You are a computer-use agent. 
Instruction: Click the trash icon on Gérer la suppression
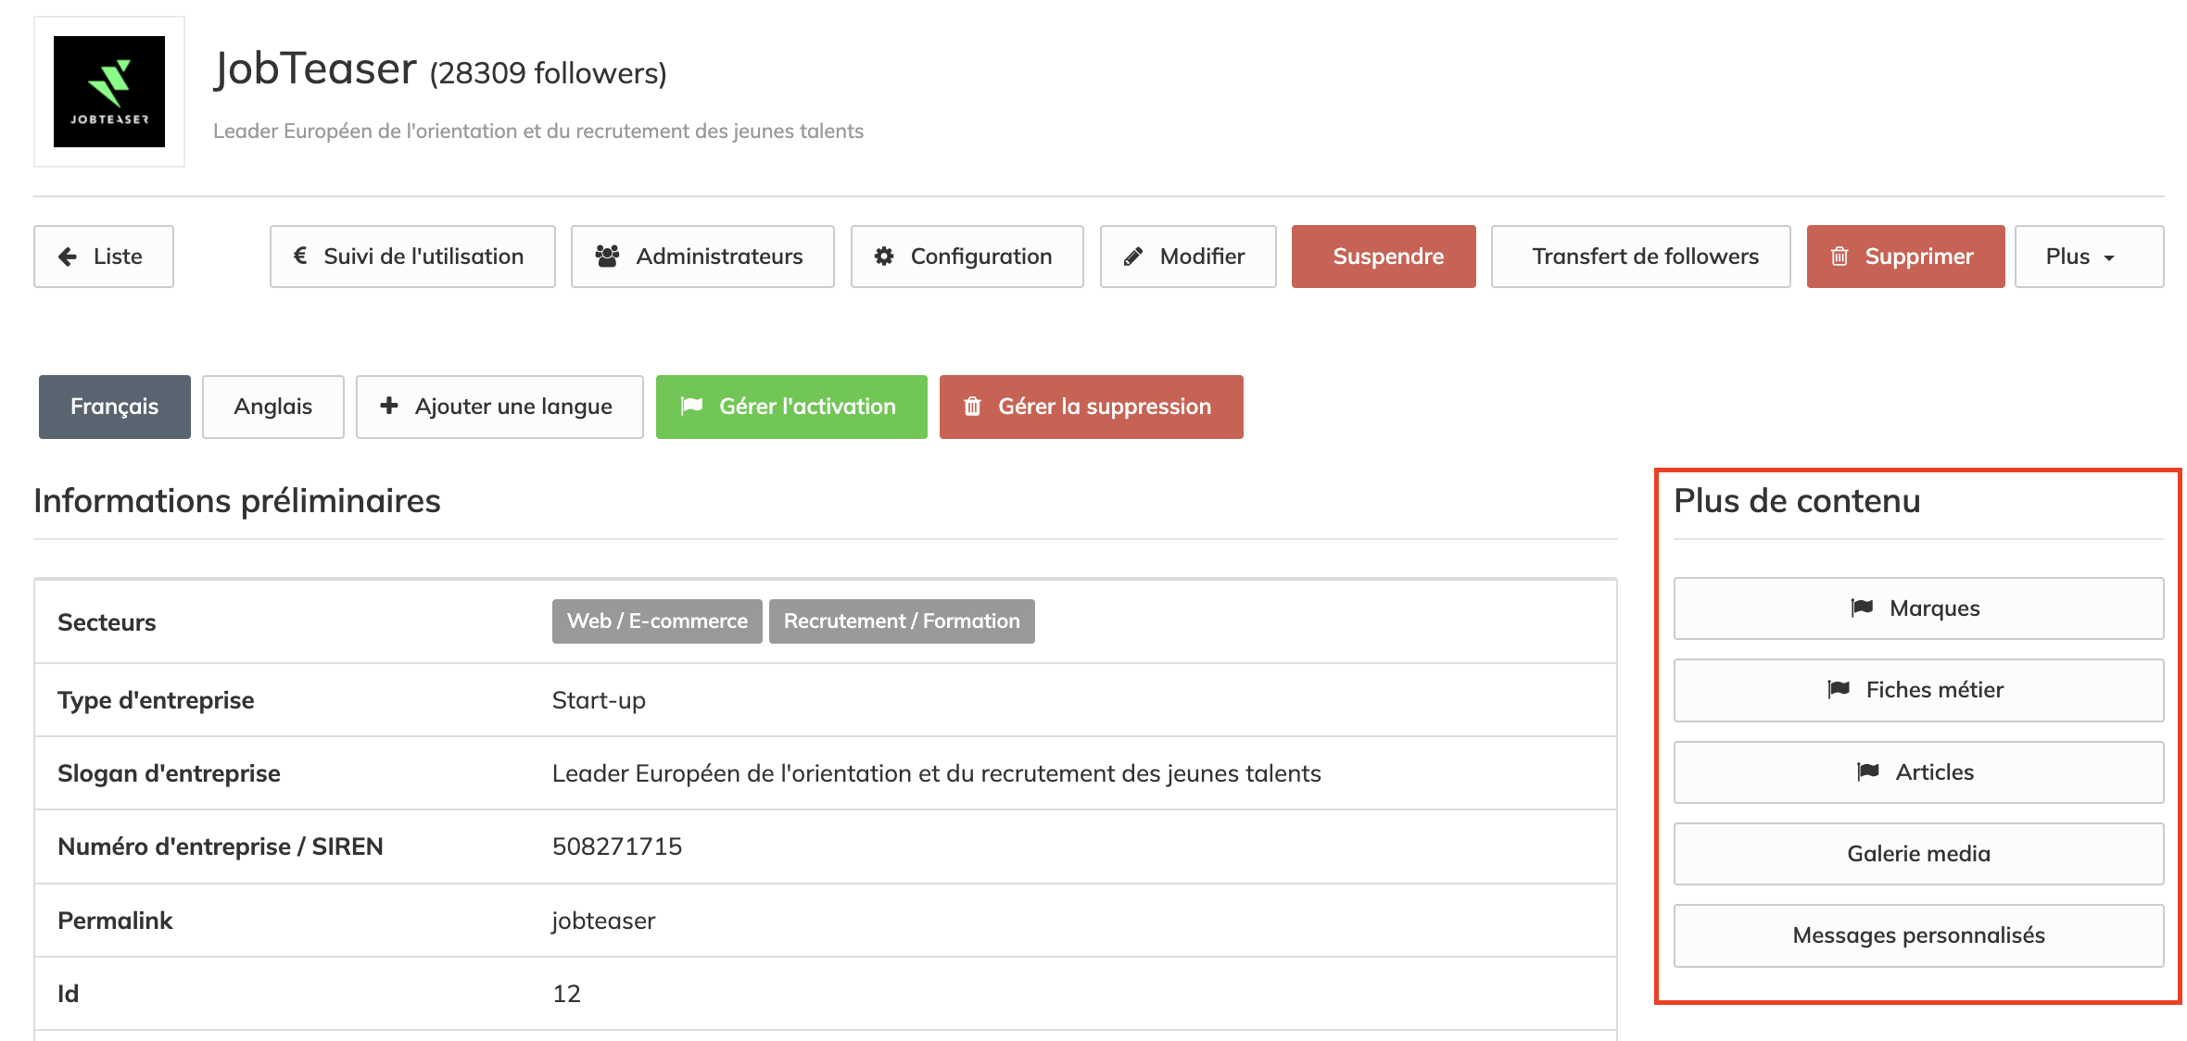point(972,407)
